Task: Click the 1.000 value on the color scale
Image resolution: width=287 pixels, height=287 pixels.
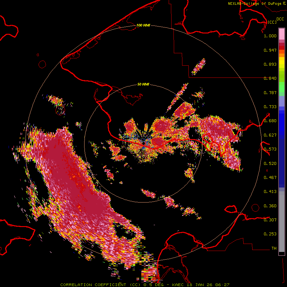Action: (270, 36)
